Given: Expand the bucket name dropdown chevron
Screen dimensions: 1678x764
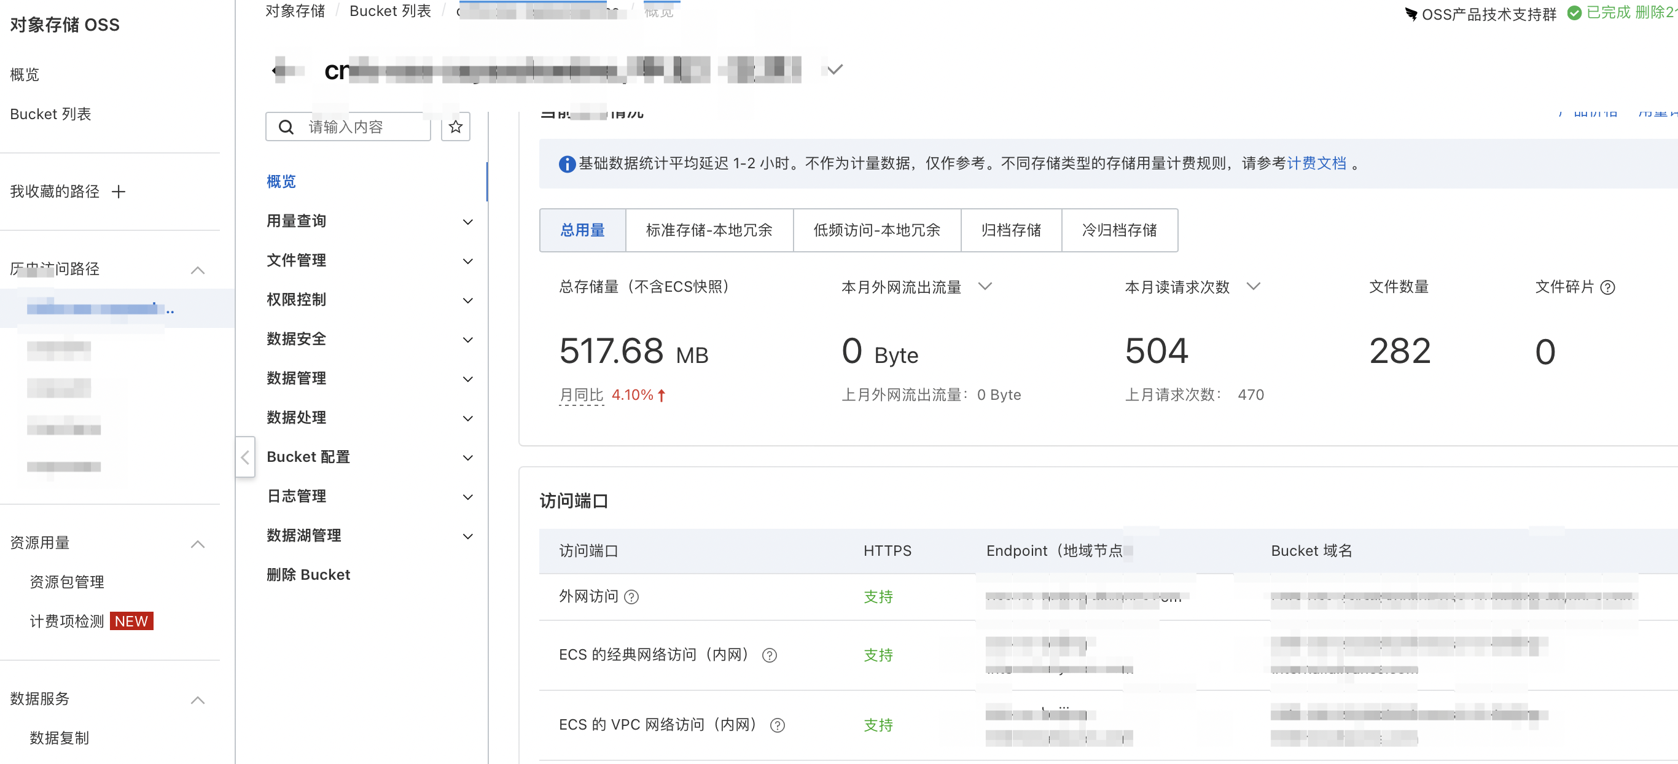Looking at the screenshot, I should 835,69.
